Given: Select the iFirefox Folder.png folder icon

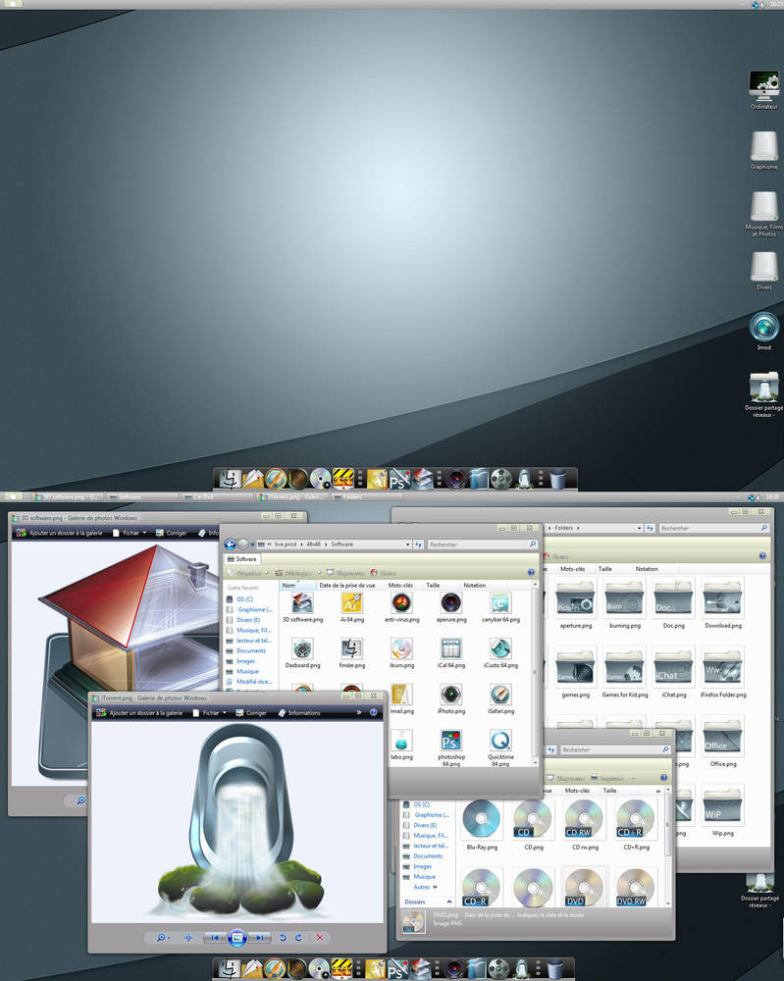Looking at the screenshot, I should 723,667.
